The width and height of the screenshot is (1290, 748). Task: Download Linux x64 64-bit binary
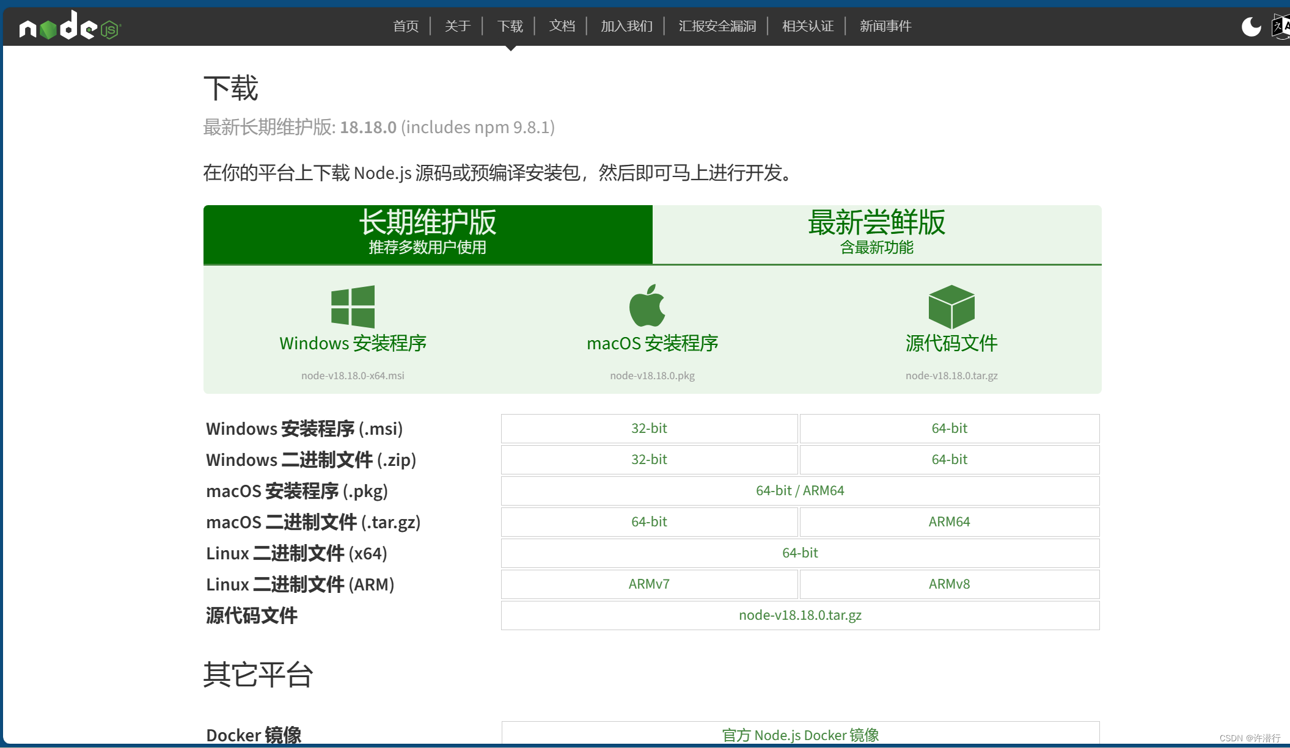(800, 553)
